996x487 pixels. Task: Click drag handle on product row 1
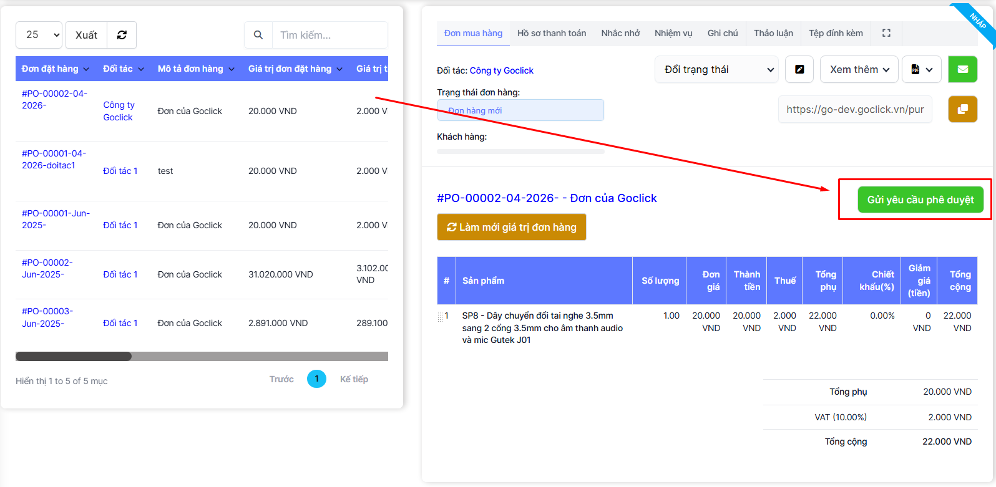[440, 316]
